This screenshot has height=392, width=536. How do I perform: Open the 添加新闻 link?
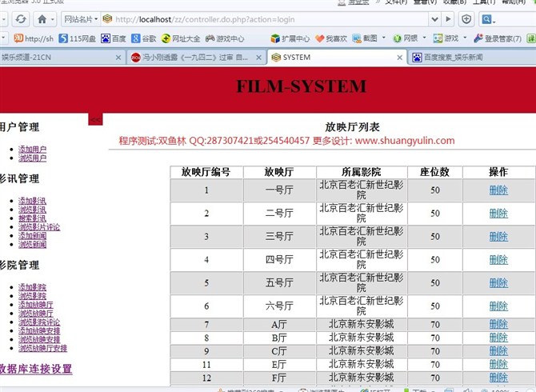tap(33, 236)
